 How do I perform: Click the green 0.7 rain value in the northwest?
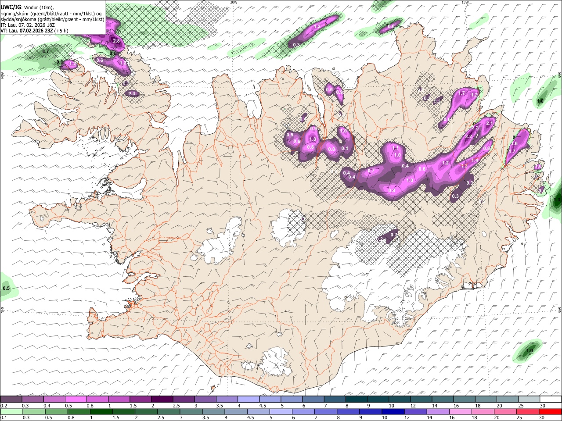click(45, 52)
